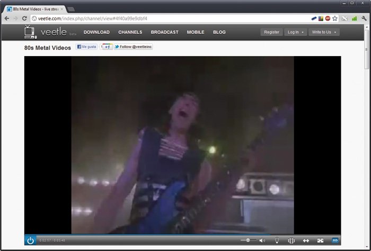
Task: Click the address bar URL field
Action: tap(170, 19)
